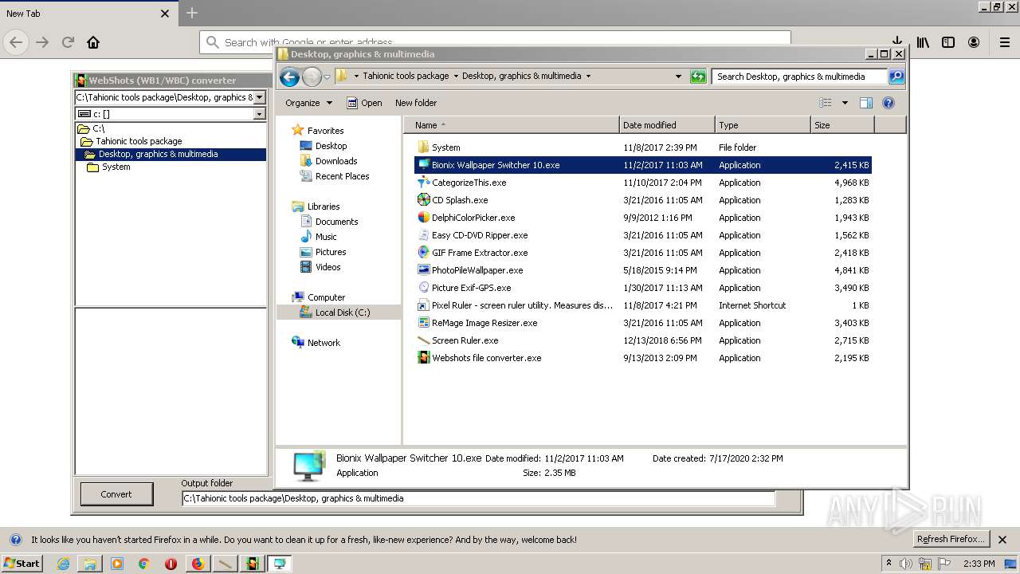Sort by Size column header
Screen dimensions: 1020x574
click(842, 125)
